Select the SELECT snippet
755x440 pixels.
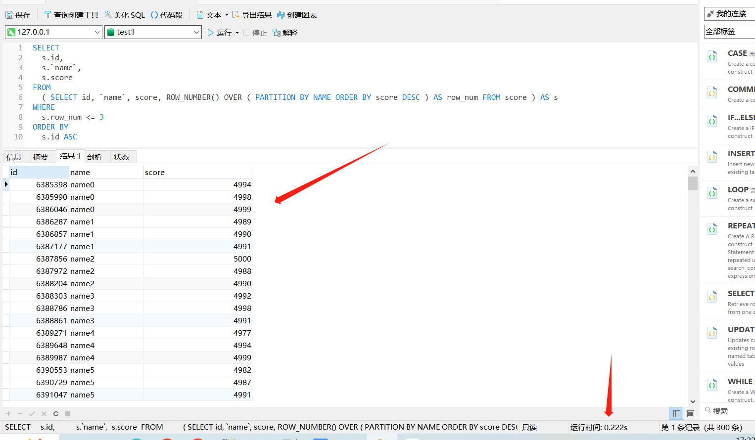(x=728, y=302)
